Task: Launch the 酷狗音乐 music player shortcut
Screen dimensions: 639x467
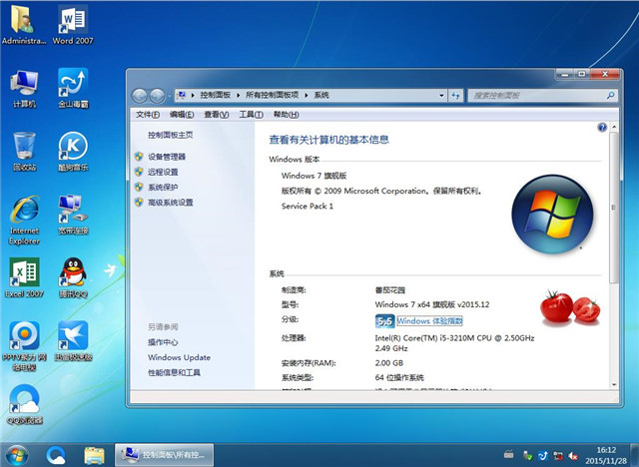Action: point(73,151)
